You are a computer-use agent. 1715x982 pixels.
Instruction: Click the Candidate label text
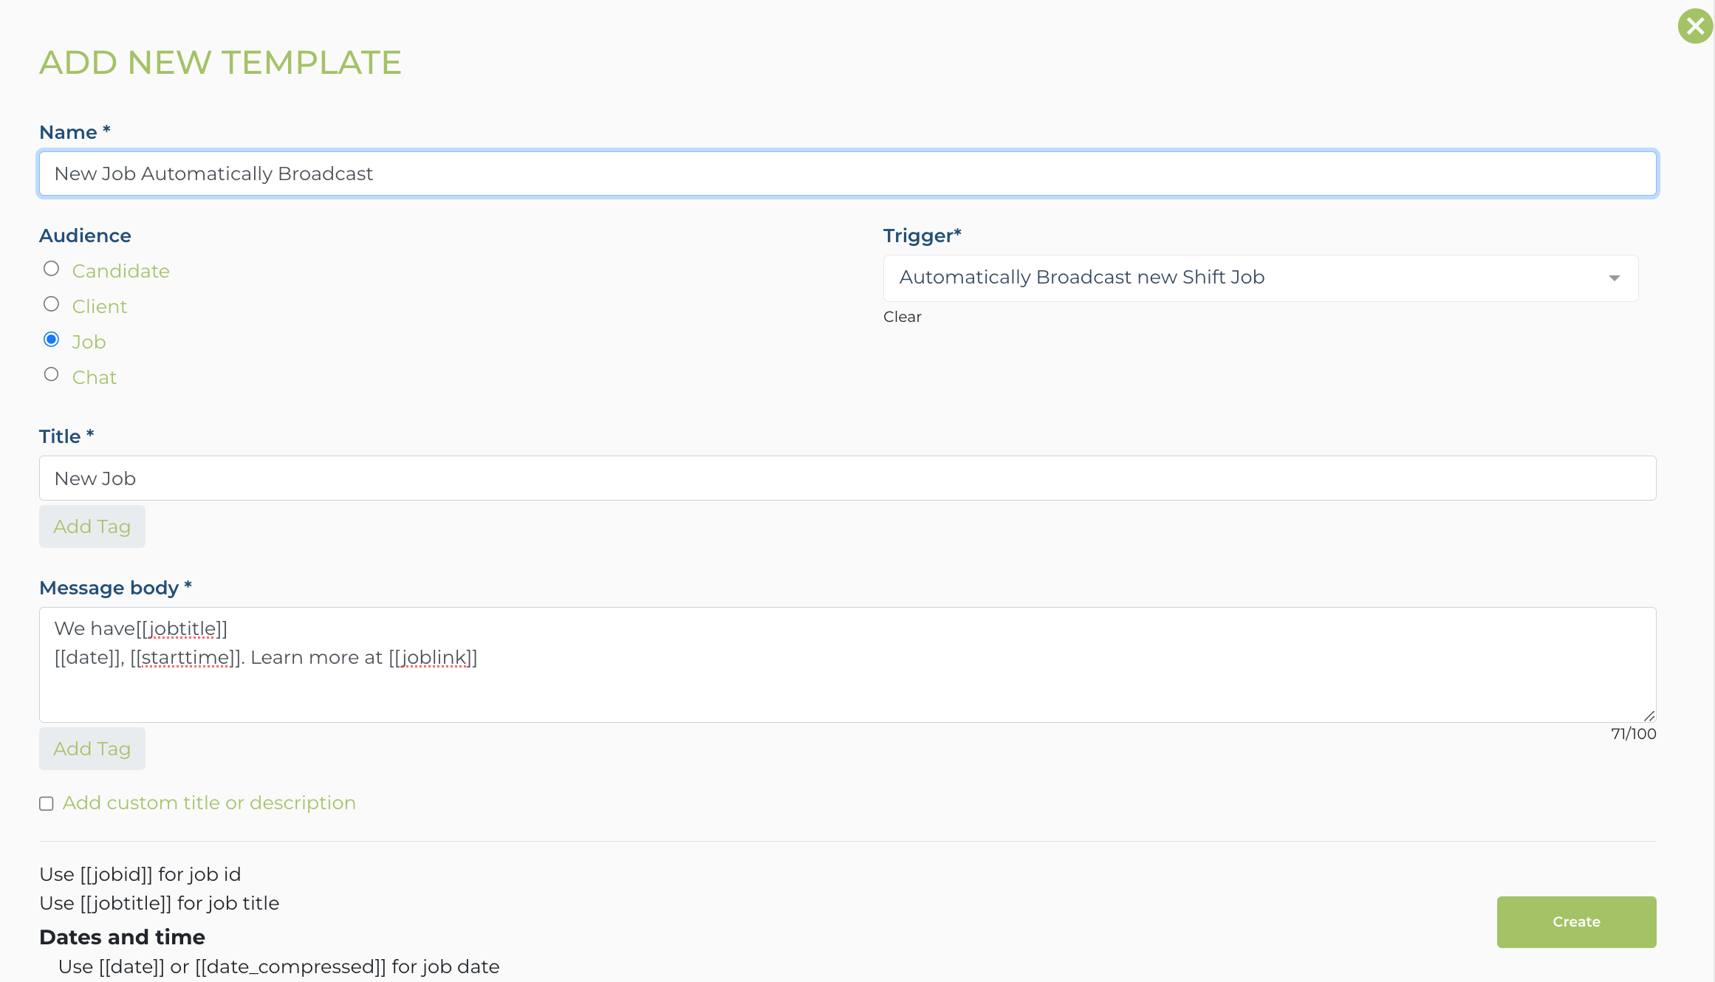click(x=121, y=271)
